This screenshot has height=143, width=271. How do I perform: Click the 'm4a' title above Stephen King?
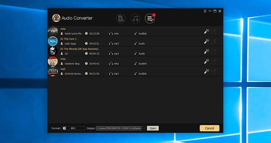(x=63, y=59)
